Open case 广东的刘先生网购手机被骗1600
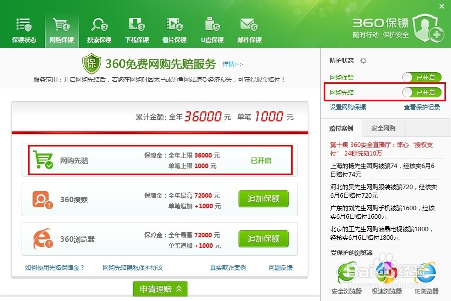The width and height of the screenshot is (451, 301). tap(382, 212)
